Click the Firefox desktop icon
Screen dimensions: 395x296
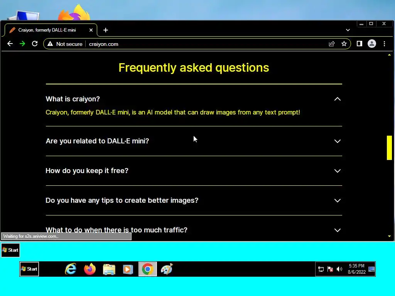click(x=74, y=13)
